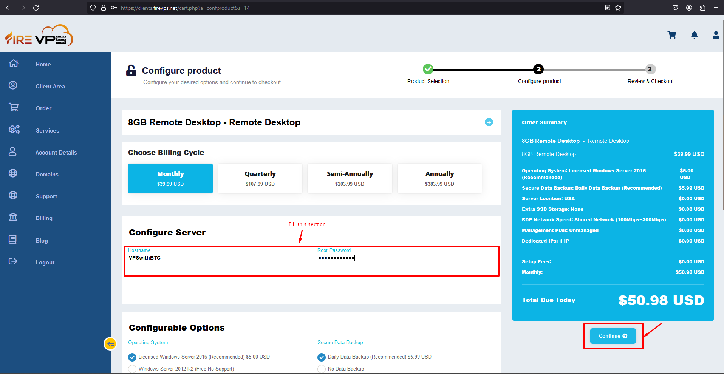
Task: Click the Review & Checkout step 3
Action: (650, 69)
